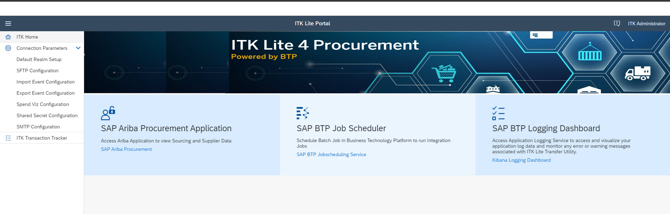
Task: Open the notifications alert icon in header
Action: click(617, 23)
